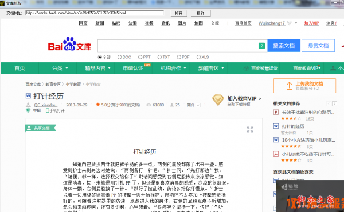Click the Word icon beside 10个小方法巧治小儿风寒
Image resolution: width=344 pixels, height=212 pixels.
pos(276,140)
